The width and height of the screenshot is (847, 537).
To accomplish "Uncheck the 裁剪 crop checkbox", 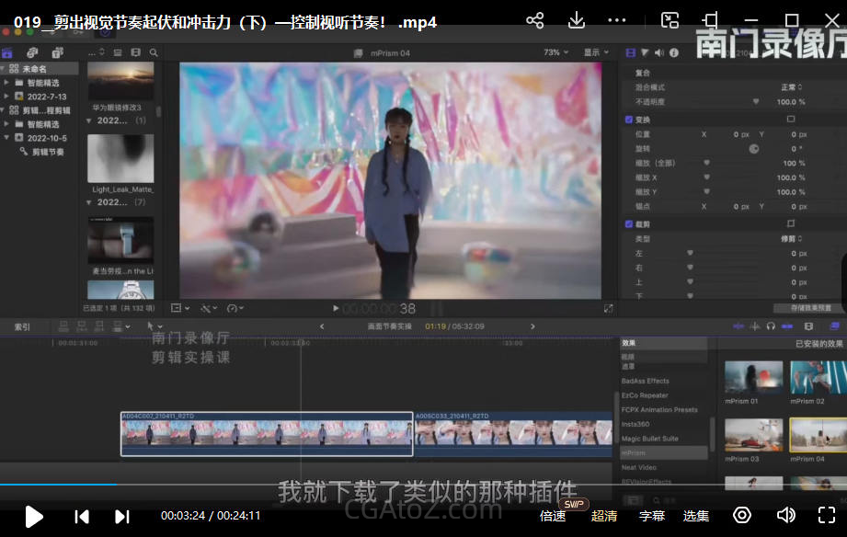I will tap(629, 224).
